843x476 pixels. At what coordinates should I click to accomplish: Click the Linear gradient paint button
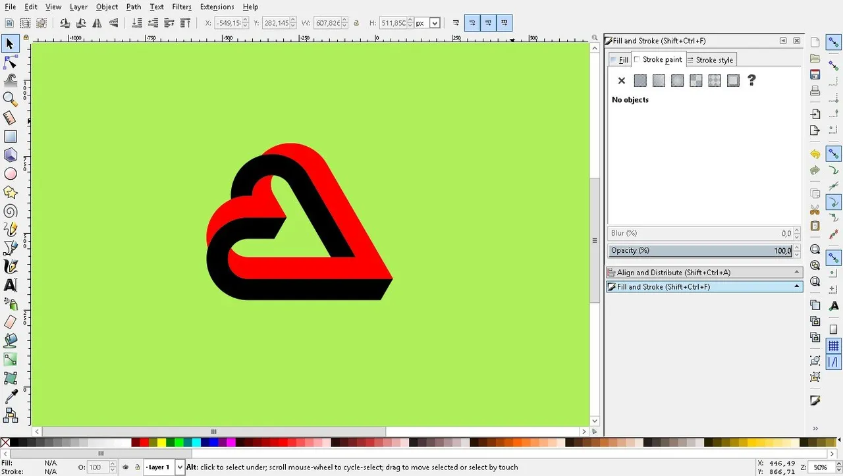(x=659, y=80)
